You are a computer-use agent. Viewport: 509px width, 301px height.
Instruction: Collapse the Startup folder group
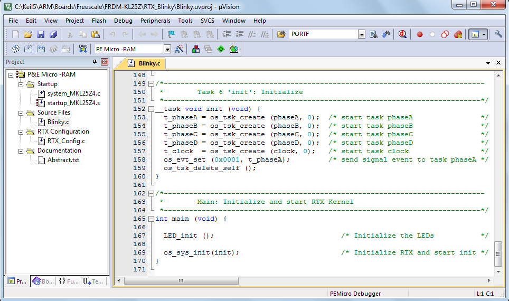[21, 84]
